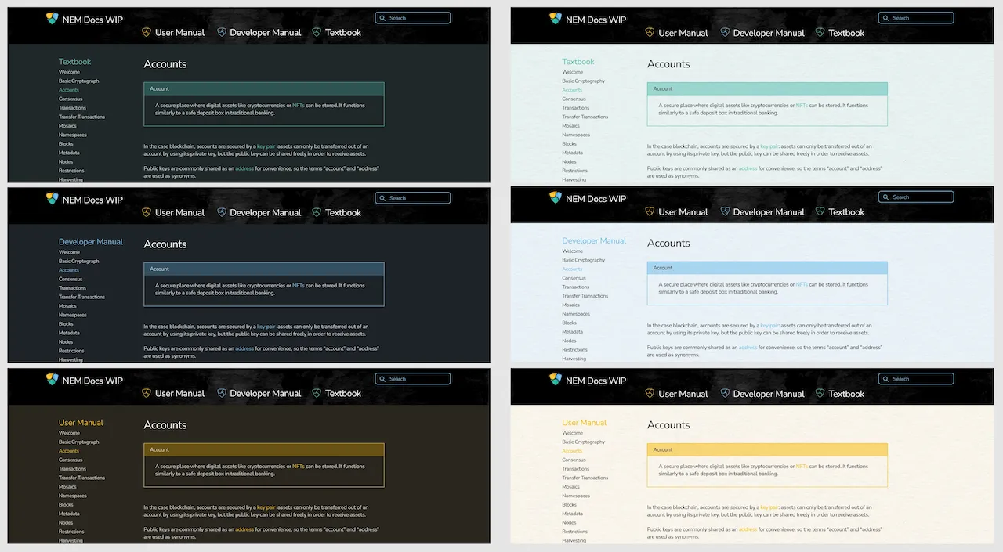Click Textbook nav icon in light blue panel
The image size is (1003, 552).
click(x=820, y=211)
